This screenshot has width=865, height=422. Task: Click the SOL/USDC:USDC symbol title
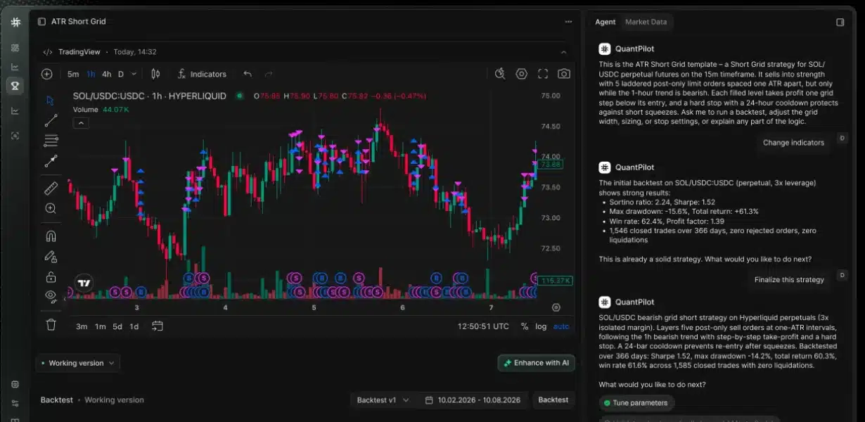point(150,96)
